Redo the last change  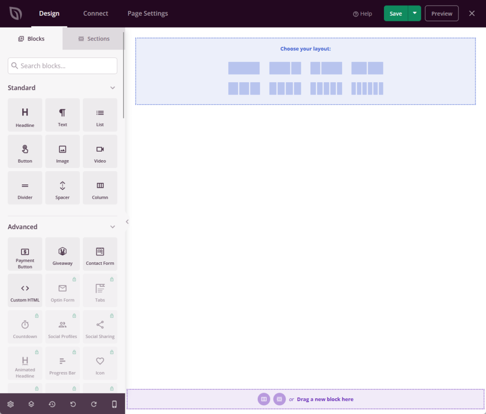pos(93,404)
